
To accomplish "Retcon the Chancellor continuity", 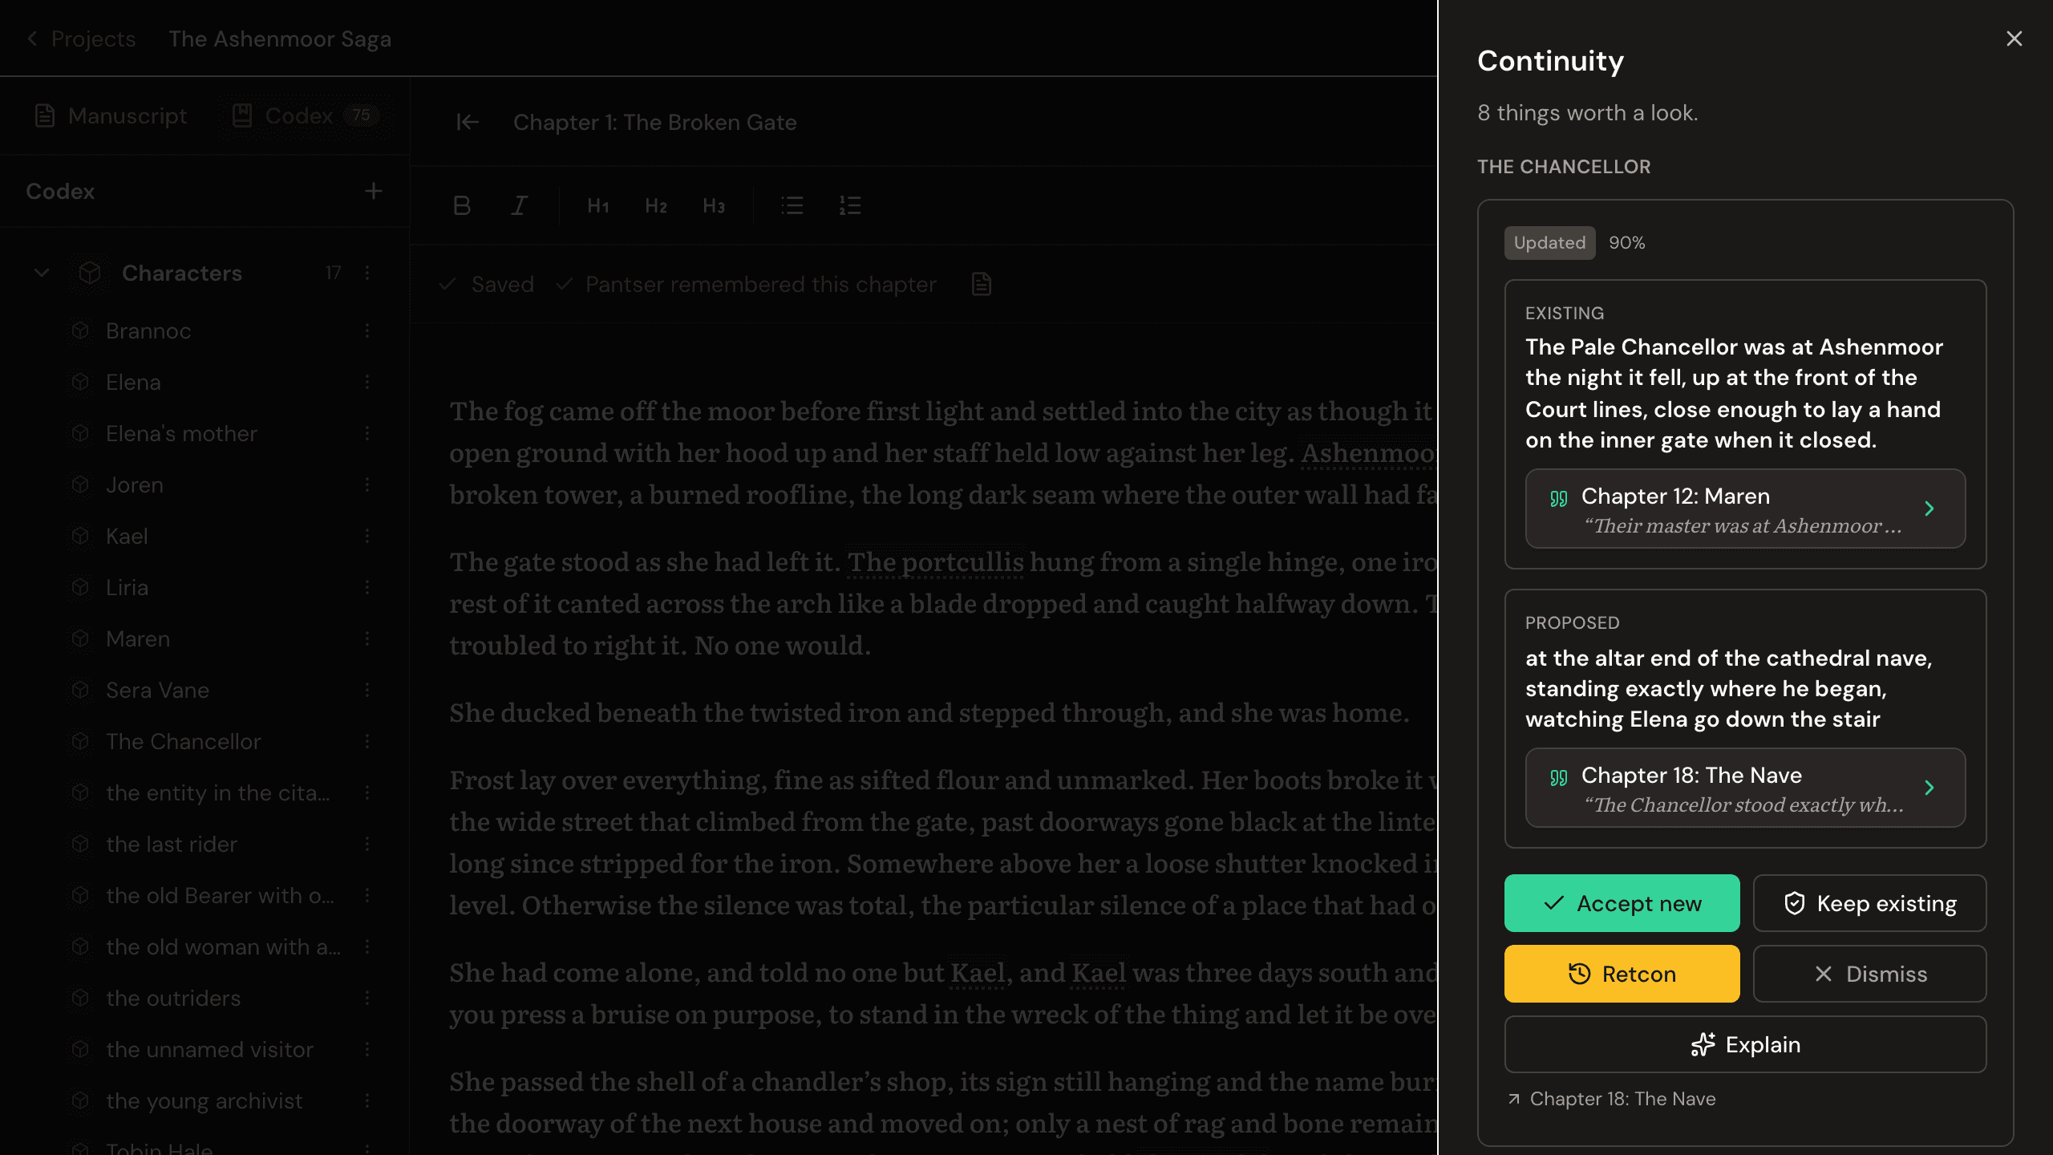I will pos(1622,974).
